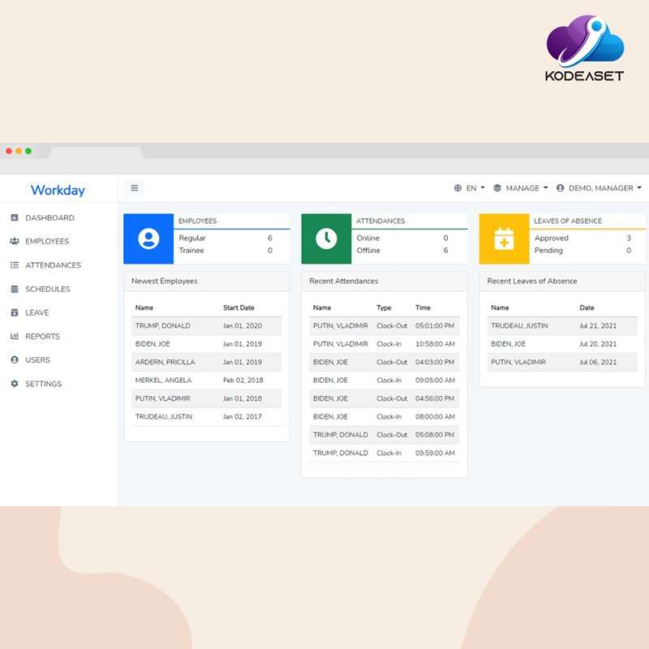Open the EN language dropdown
The image size is (649, 649).
pyautogui.click(x=470, y=188)
